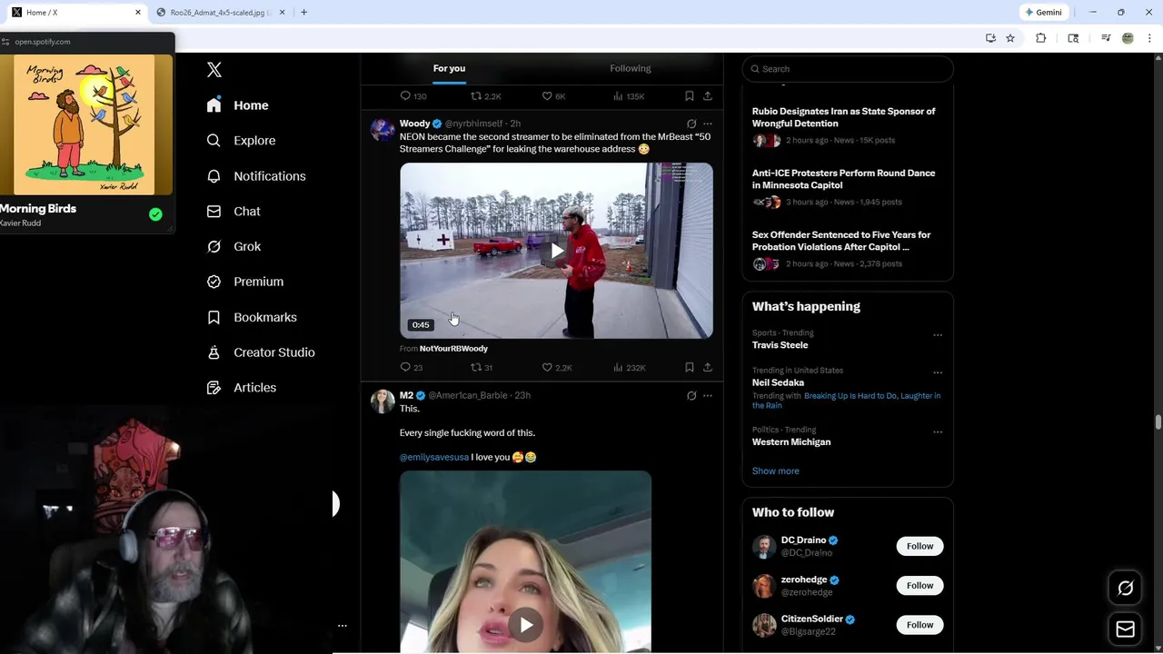This screenshot has width=1163, height=654.
Task: Switch to the Following tab
Action: (x=631, y=68)
